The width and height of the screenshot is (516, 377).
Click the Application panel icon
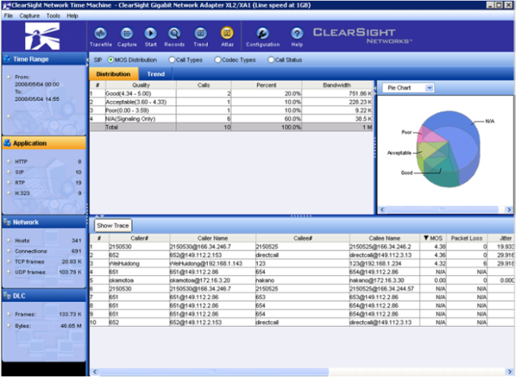(7, 144)
